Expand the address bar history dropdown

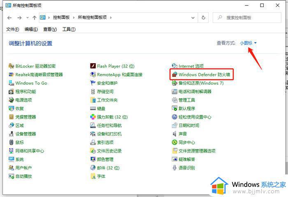point(193,18)
